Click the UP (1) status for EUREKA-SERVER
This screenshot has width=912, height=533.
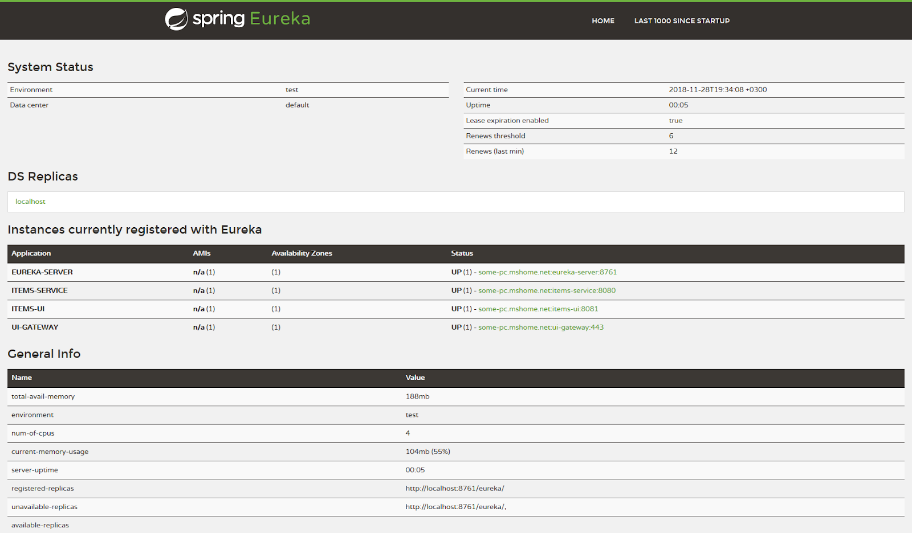tap(462, 272)
